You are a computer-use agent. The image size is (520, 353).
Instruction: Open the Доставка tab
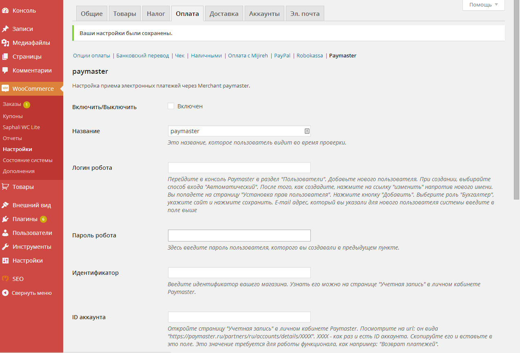[224, 13]
